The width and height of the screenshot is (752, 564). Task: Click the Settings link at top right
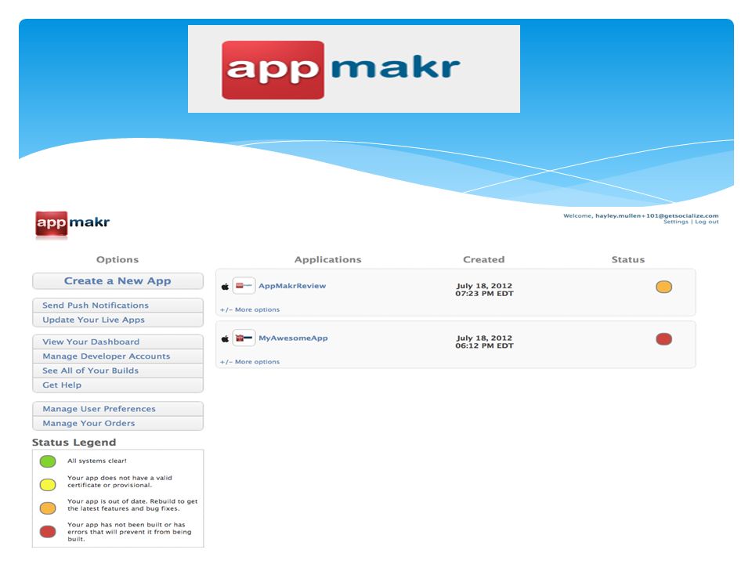pos(676,222)
